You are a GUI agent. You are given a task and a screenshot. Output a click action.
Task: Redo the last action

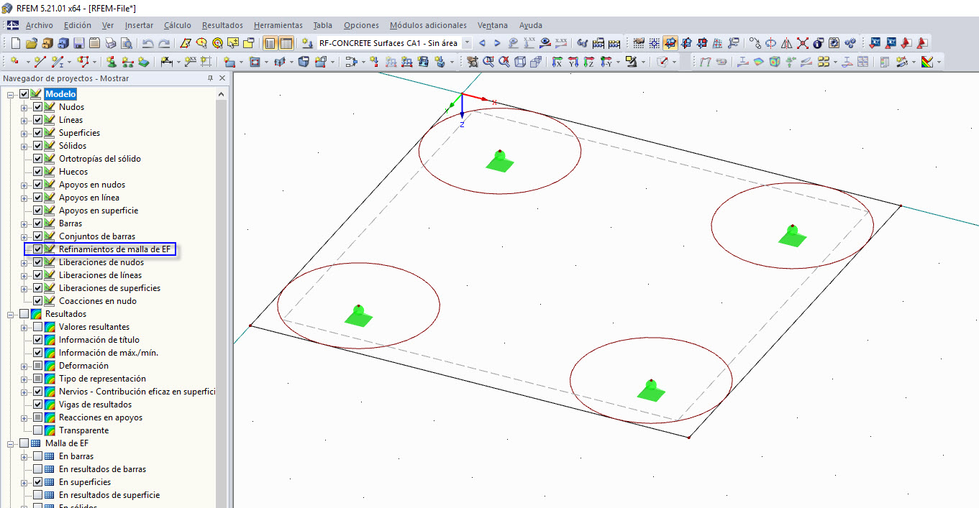[x=165, y=43]
